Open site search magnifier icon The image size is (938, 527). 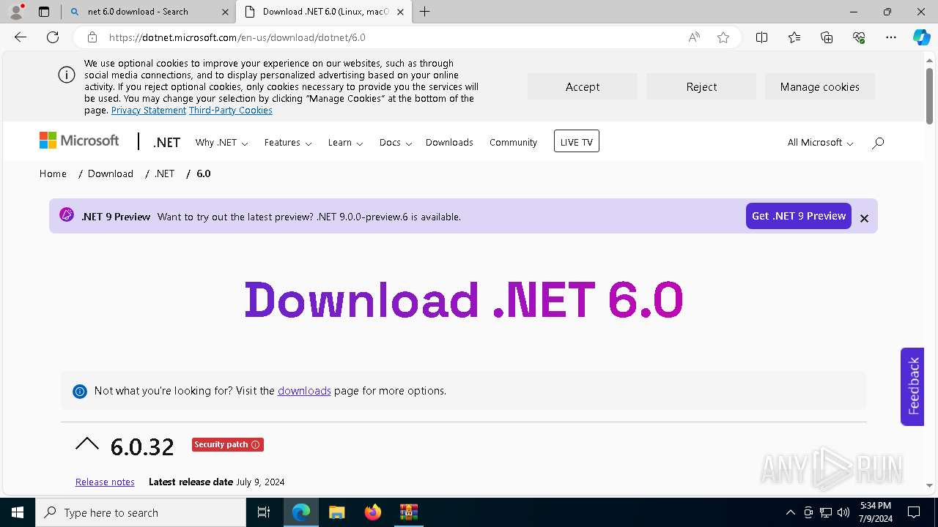click(x=878, y=143)
